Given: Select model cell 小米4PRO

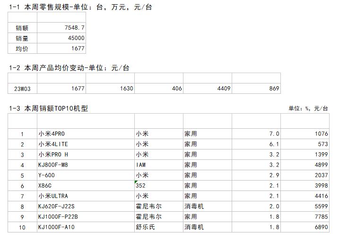Looking at the screenshot, I should (86, 134).
